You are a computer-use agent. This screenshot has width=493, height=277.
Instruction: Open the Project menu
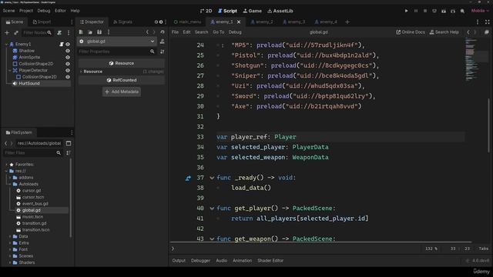[x=26, y=11]
